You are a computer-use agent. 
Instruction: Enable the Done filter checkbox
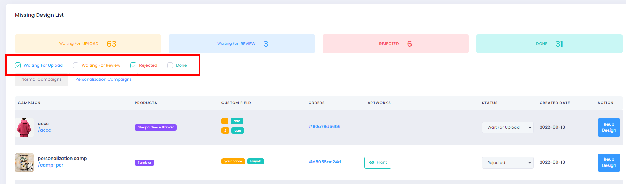tap(170, 65)
